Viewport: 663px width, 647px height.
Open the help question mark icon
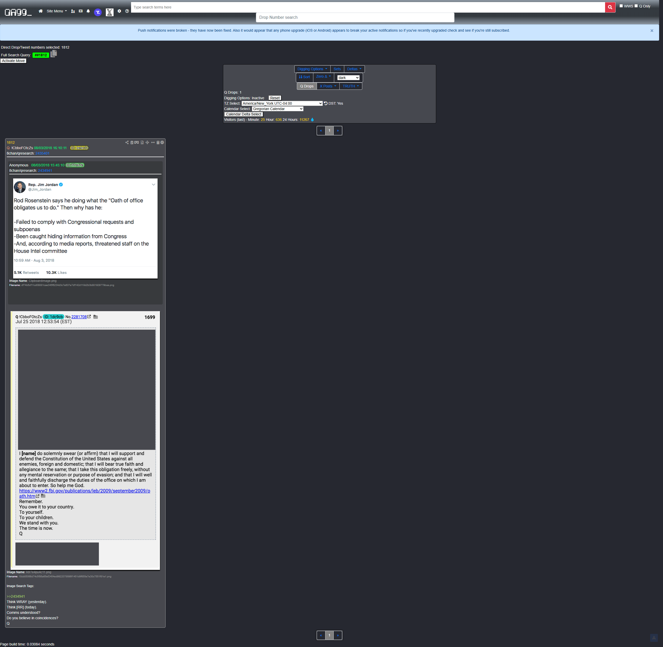pos(127,11)
